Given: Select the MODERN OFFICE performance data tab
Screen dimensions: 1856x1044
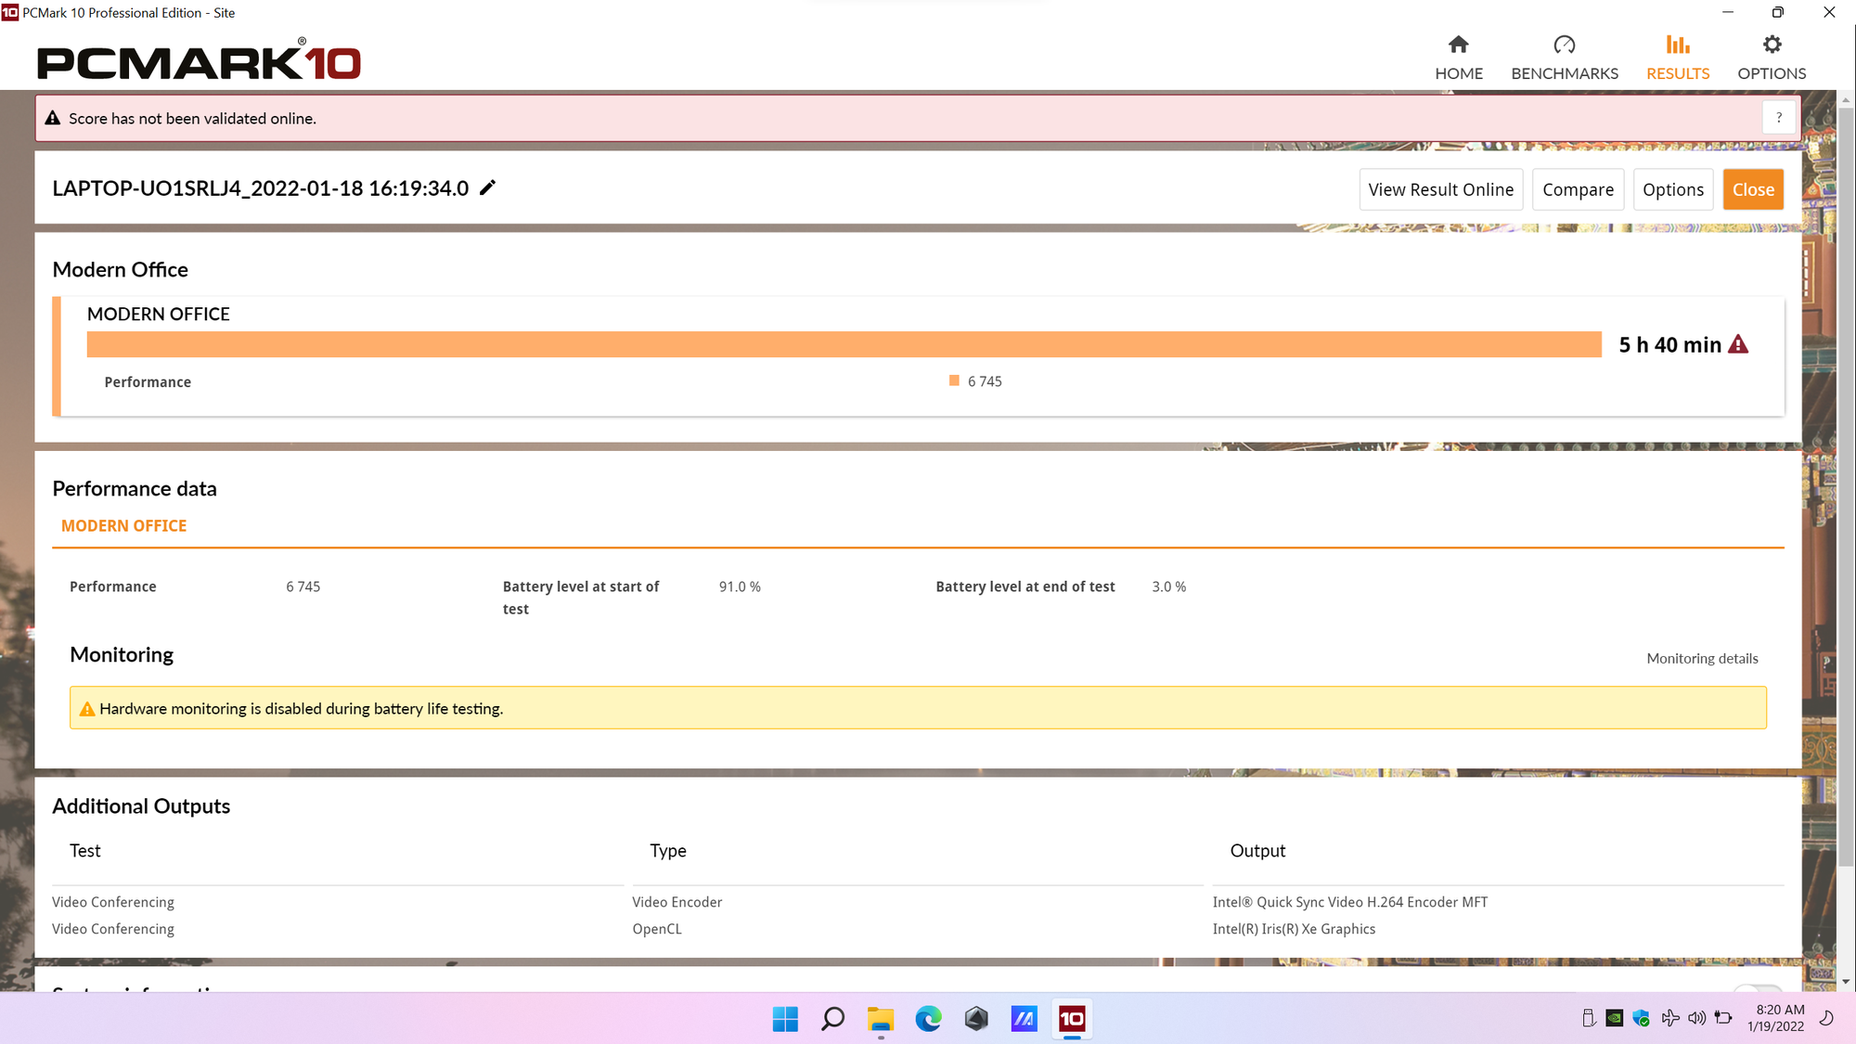Looking at the screenshot, I should [x=123, y=525].
